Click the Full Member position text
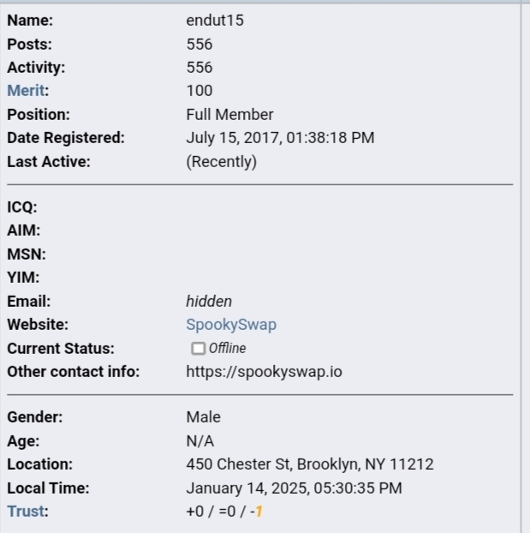530x533 pixels. [229, 115]
